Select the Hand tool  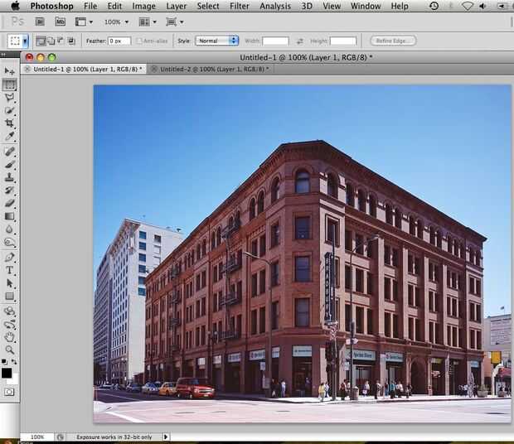click(x=9, y=337)
